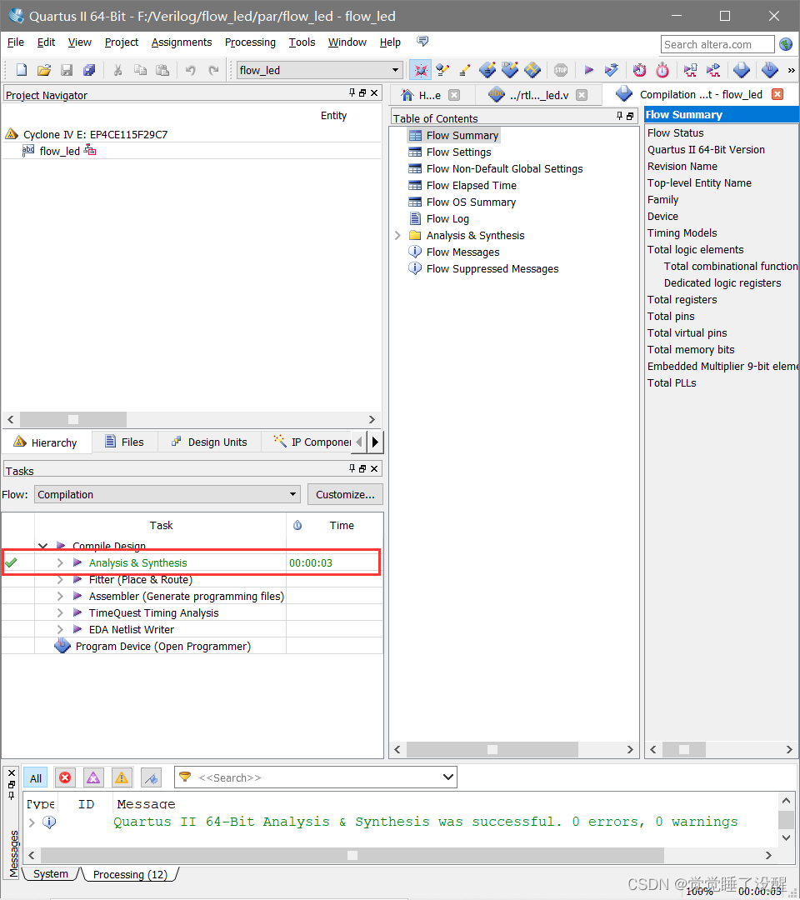800x900 pixels.
Task: Click the Redo arrow icon
Action: 213,70
